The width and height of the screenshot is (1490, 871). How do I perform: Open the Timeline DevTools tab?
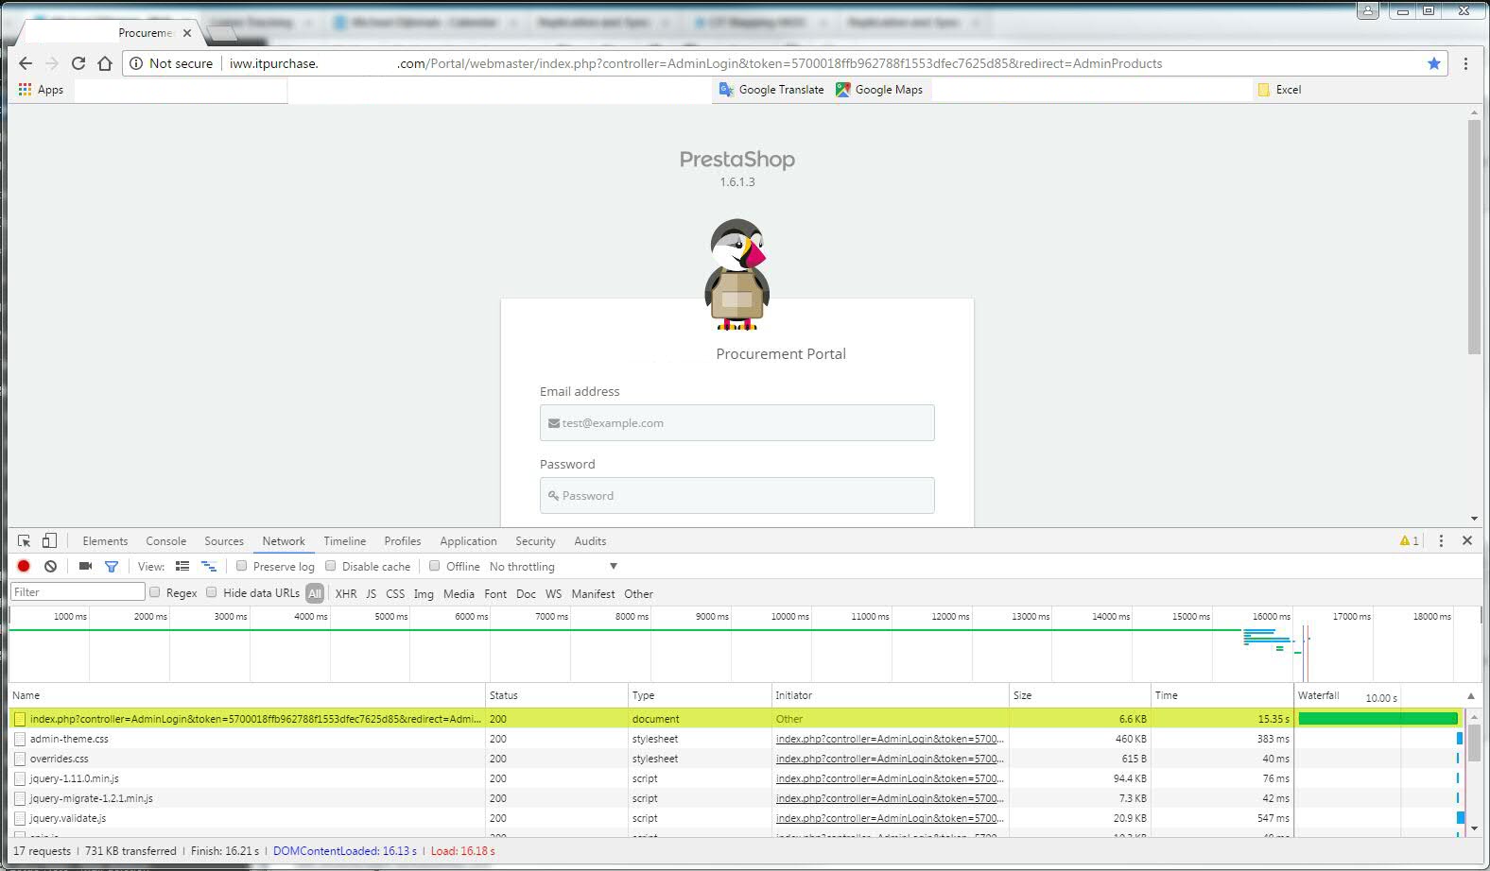click(344, 541)
